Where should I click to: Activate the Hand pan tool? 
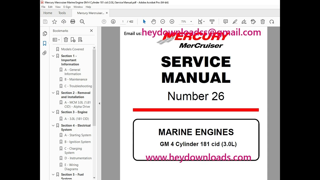coord(153,22)
